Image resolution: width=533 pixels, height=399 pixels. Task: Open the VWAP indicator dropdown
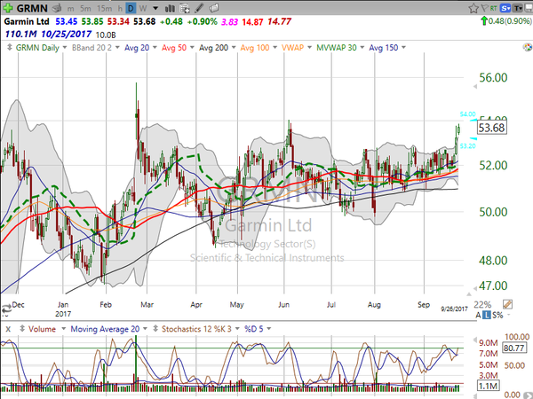pyautogui.click(x=309, y=48)
